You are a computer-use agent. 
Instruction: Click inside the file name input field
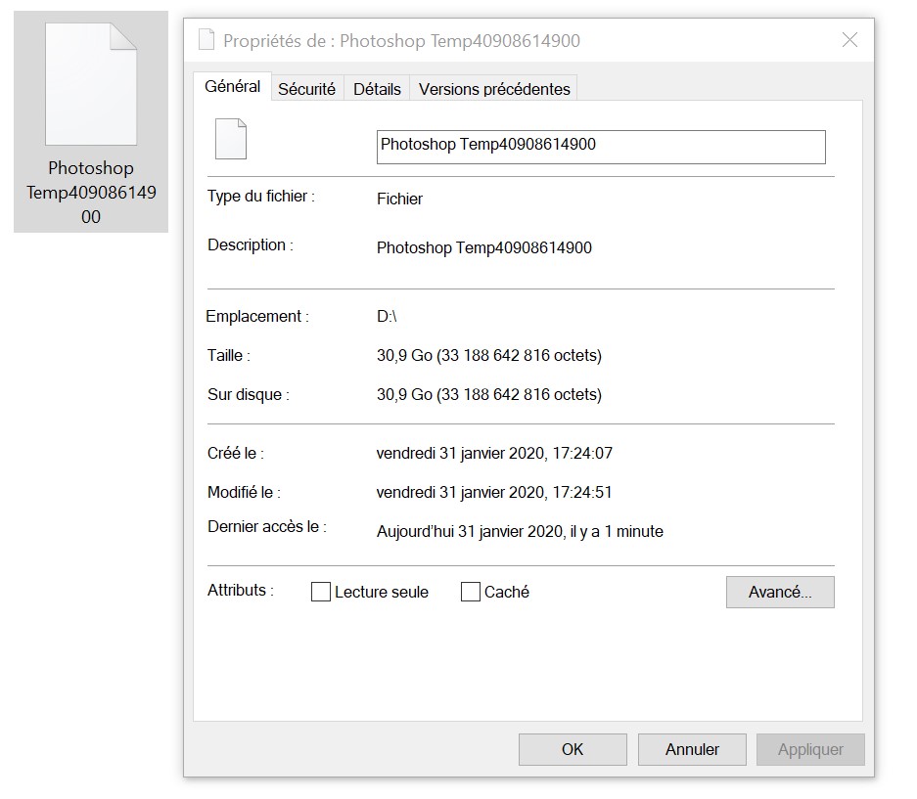point(601,147)
